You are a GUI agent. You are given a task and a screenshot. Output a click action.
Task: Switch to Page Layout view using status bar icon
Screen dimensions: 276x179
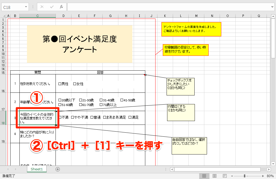[x=215, y=176]
